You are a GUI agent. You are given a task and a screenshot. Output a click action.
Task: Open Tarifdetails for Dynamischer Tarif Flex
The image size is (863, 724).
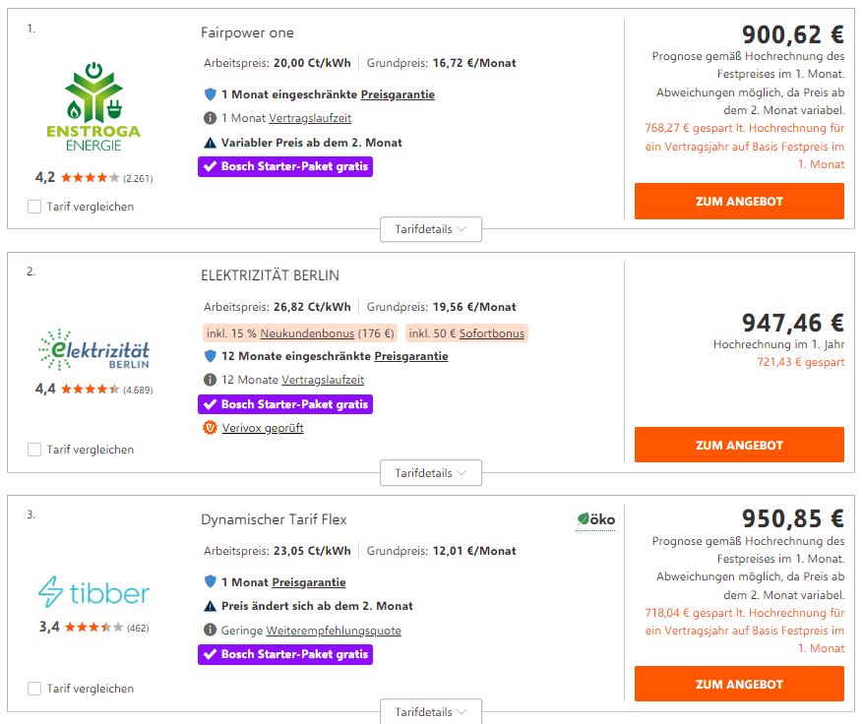pyautogui.click(x=431, y=712)
